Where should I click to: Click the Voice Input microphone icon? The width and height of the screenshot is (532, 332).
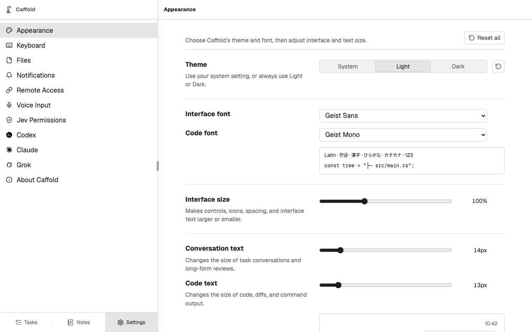click(x=9, y=105)
